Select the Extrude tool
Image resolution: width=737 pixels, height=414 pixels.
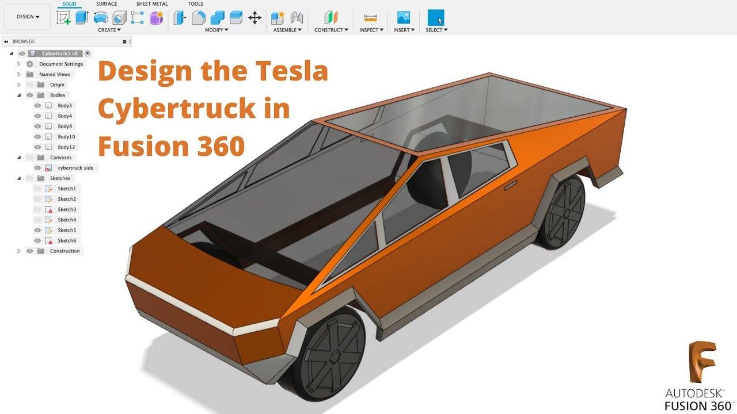(x=82, y=18)
